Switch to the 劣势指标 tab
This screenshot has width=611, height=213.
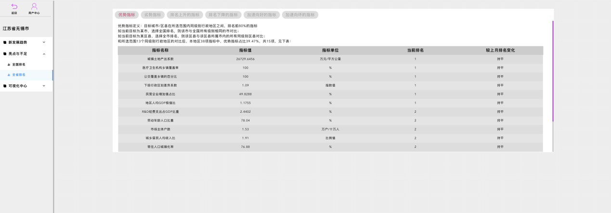(x=153, y=15)
